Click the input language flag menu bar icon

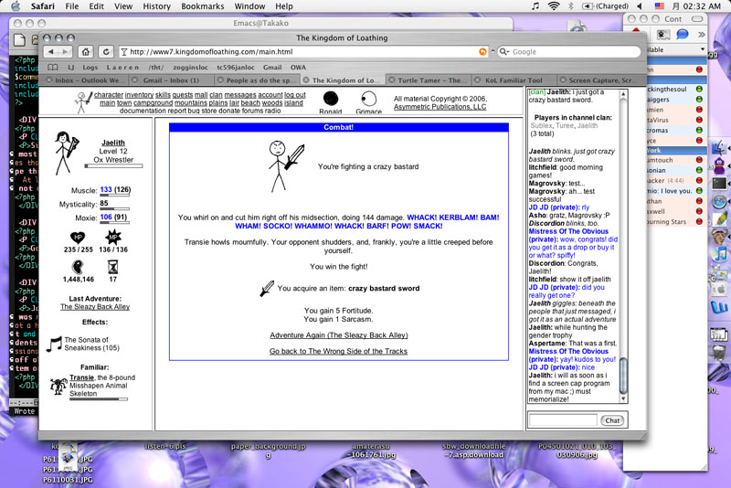tap(659, 6)
